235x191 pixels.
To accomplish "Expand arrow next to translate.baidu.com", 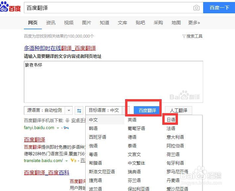I will [x=66, y=161].
